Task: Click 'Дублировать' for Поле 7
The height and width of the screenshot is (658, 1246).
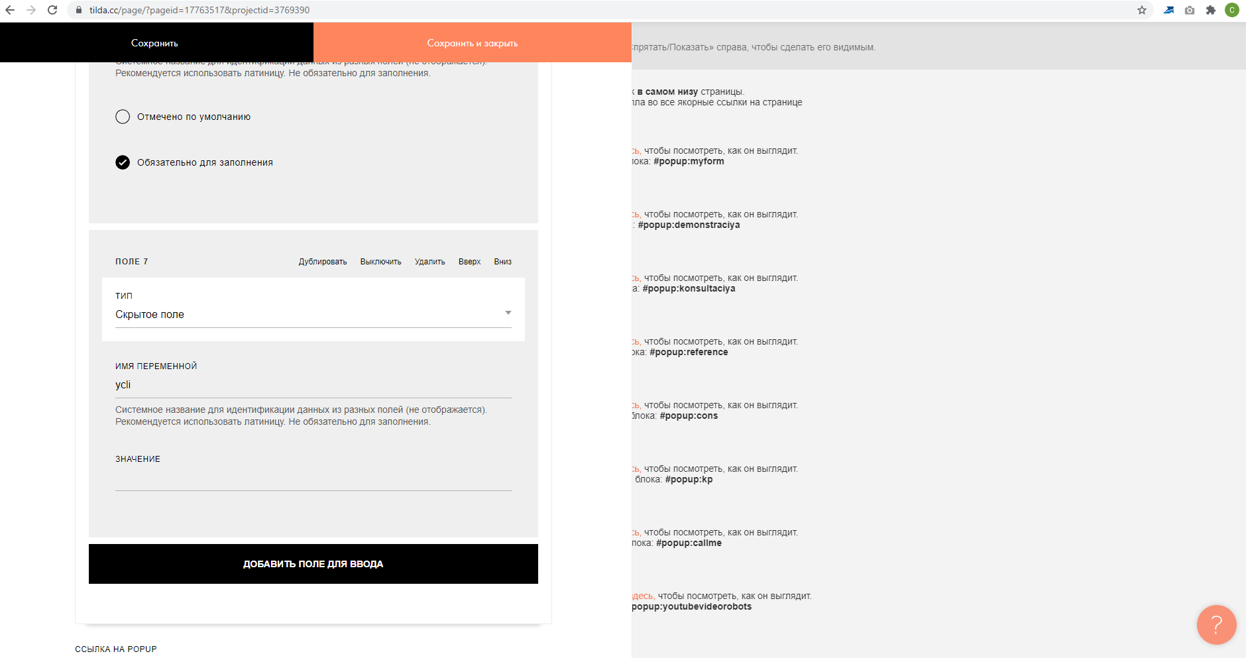Action: click(x=323, y=262)
